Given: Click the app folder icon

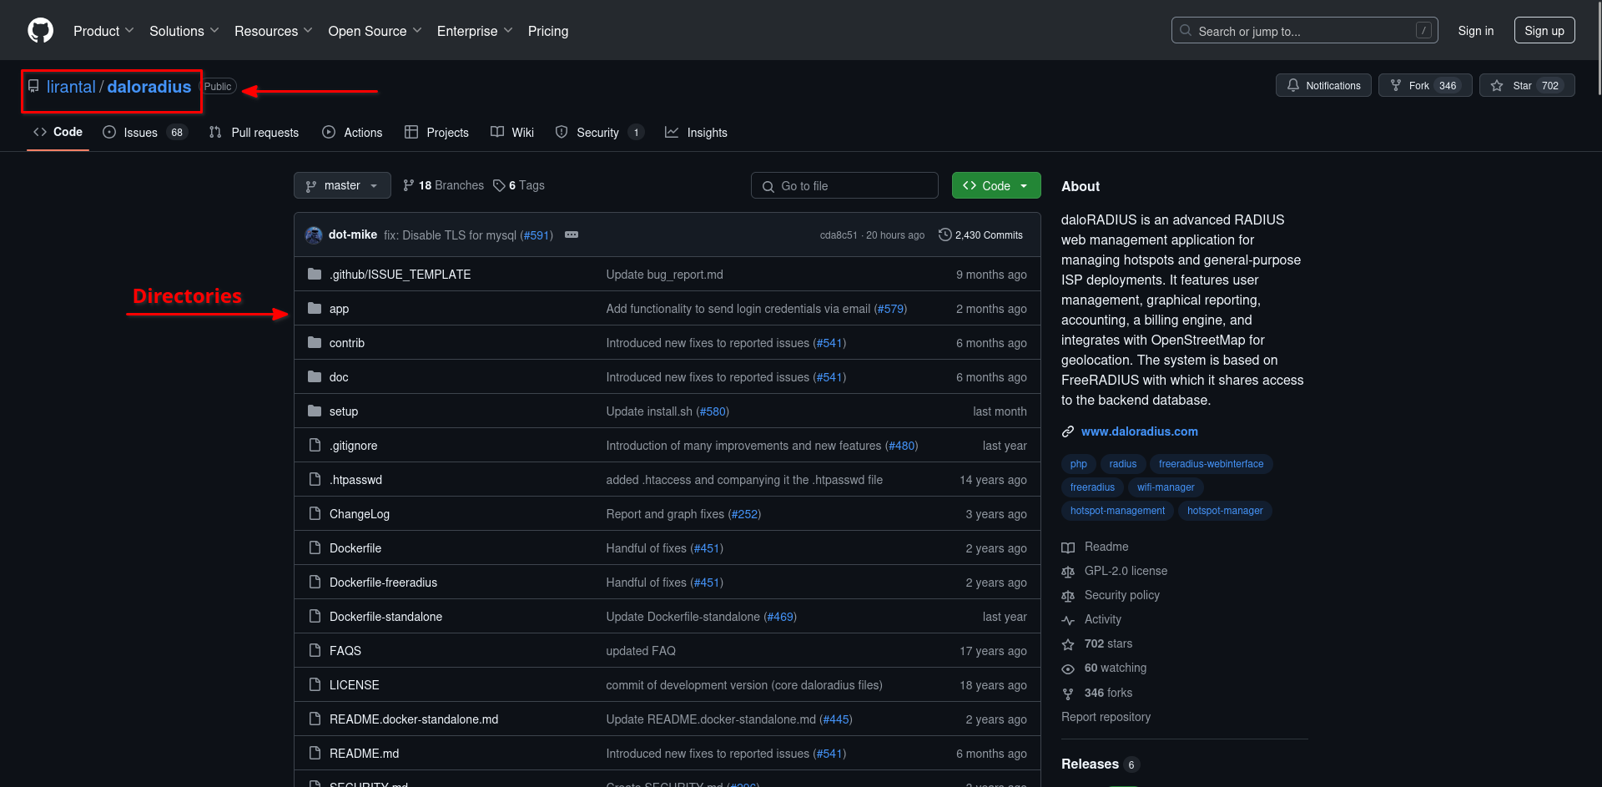Looking at the screenshot, I should [x=315, y=309].
